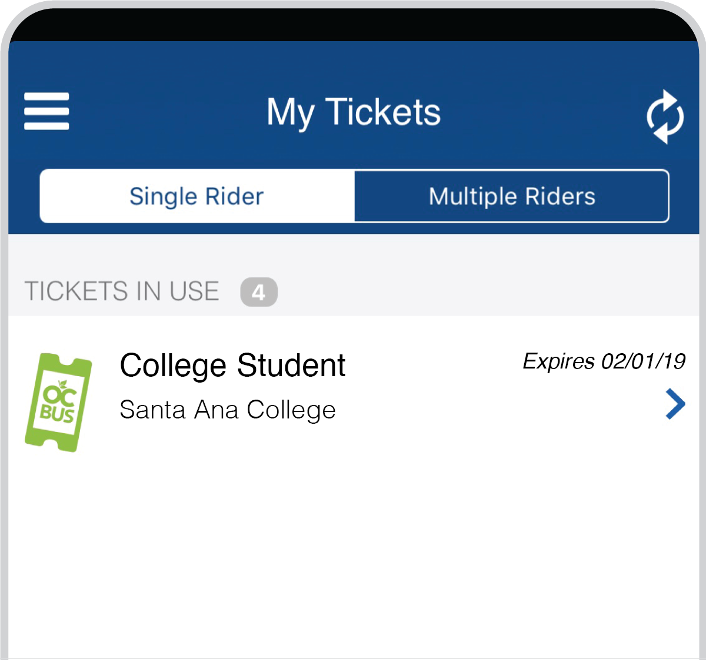
Task: Open College Student ticket via blue chevron
Action: 675,404
